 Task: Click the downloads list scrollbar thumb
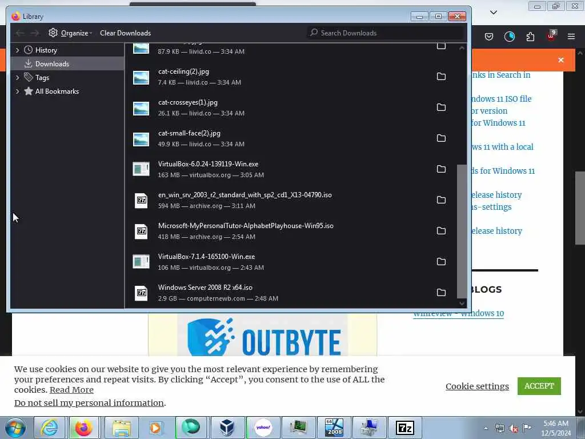(462, 231)
